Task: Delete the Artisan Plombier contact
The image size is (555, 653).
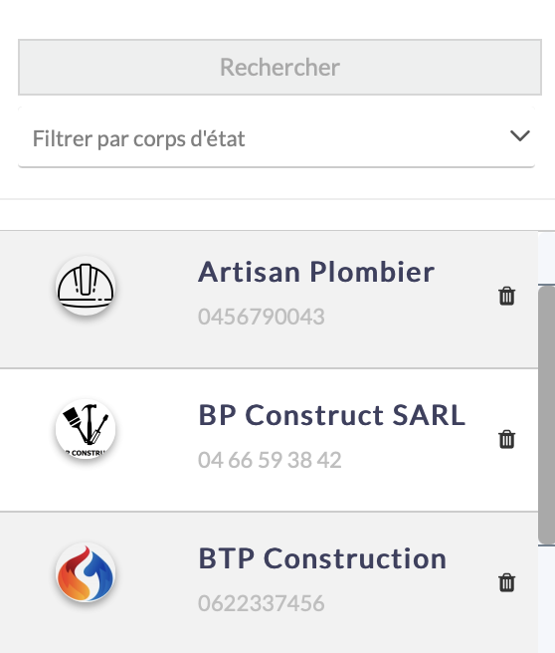Action: pyautogui.click(x=506, y=296)
